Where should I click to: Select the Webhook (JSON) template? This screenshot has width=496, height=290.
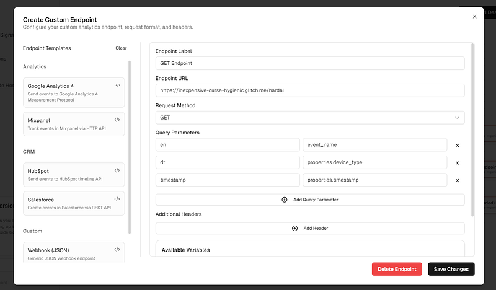click(74, 252)
